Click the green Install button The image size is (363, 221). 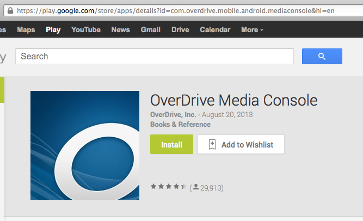[171, 144]
